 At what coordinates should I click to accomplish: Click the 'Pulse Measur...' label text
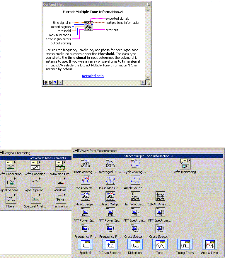pyautogui.click(x=110, y=188)
